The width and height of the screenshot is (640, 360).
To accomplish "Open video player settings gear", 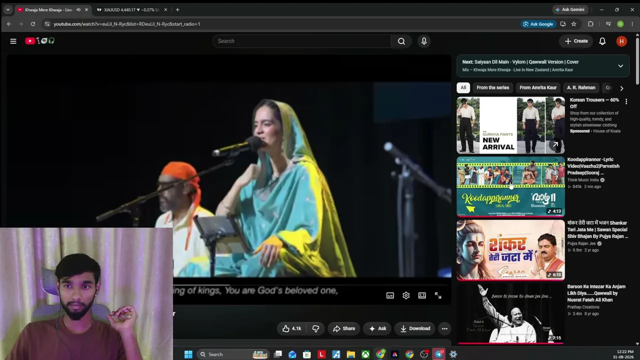I will [x=406, y=295].
